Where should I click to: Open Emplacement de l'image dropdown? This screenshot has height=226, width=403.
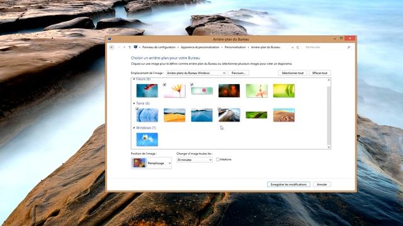196,73
